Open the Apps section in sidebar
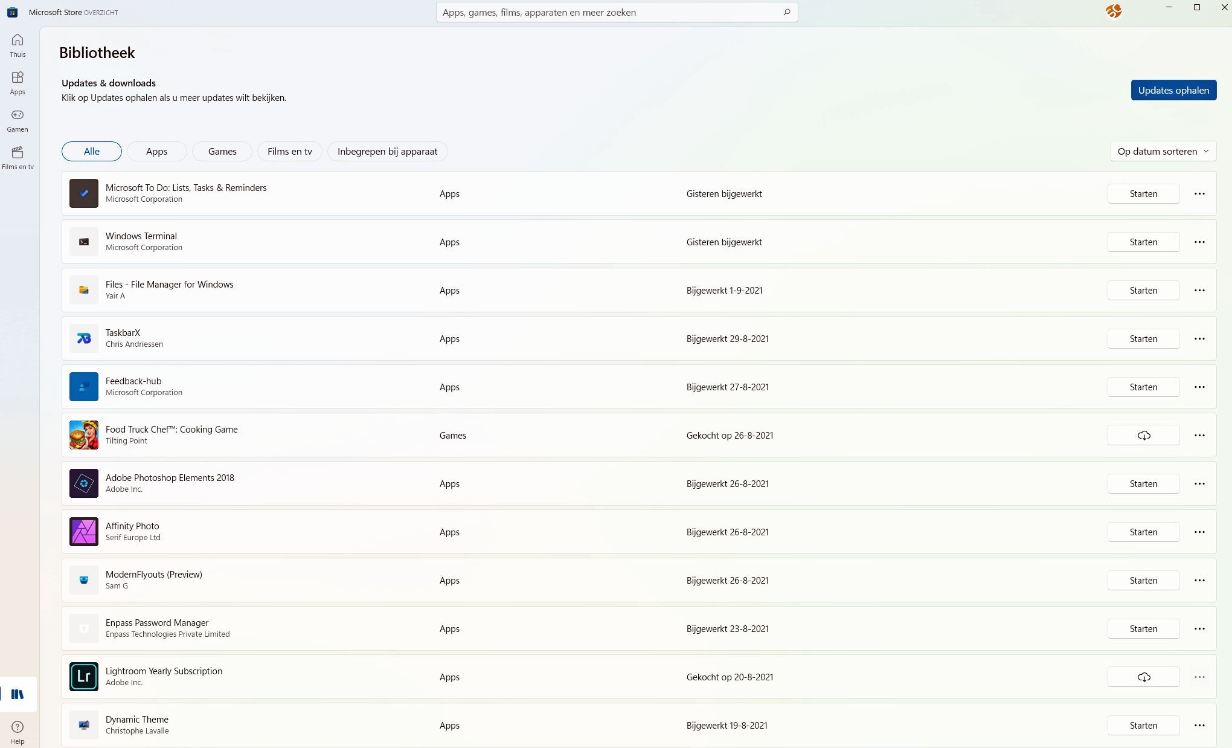This screenshot has width=1232, height=748. pyautogui.click(x=18, y=83)
